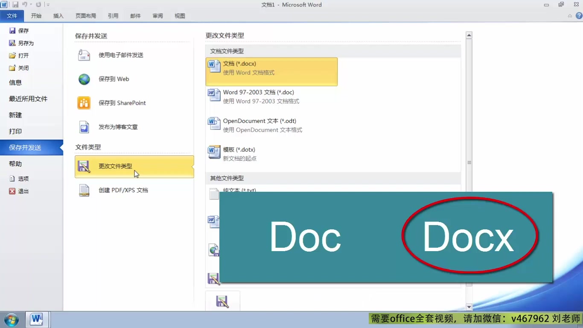Viewport: 583px width, 328px height.
Task: Switch to the 邮件 ribbon tab
Action: (x=135, y=16)
